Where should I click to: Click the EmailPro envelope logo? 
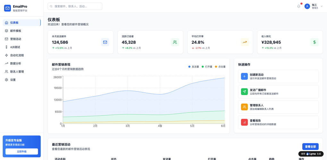pyautogui.click(x=7, y=8)
